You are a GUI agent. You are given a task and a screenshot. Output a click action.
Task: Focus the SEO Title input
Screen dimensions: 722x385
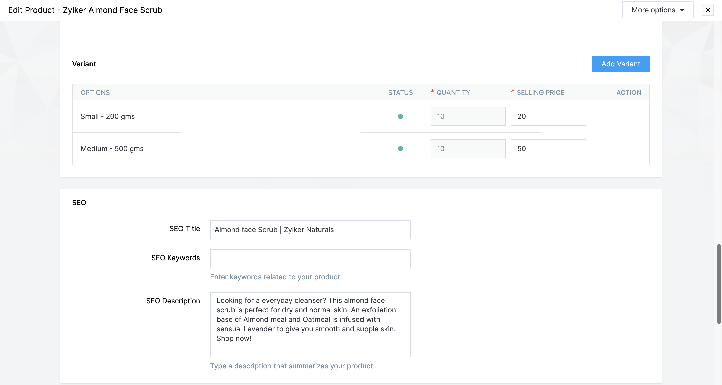310,230
